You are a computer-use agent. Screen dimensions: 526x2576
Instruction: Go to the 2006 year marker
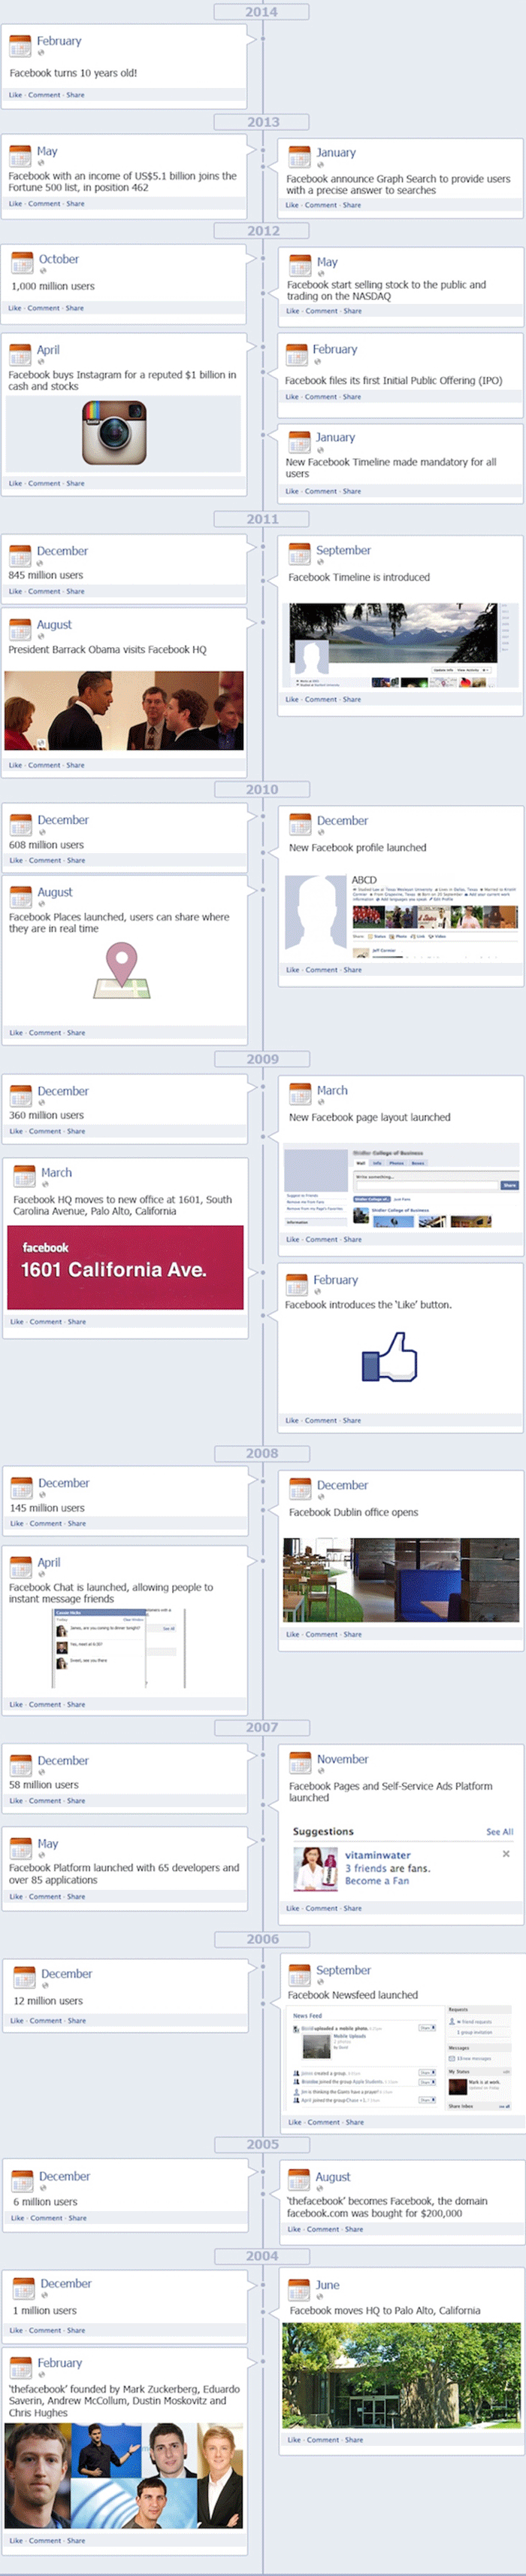pos(262,1939)
